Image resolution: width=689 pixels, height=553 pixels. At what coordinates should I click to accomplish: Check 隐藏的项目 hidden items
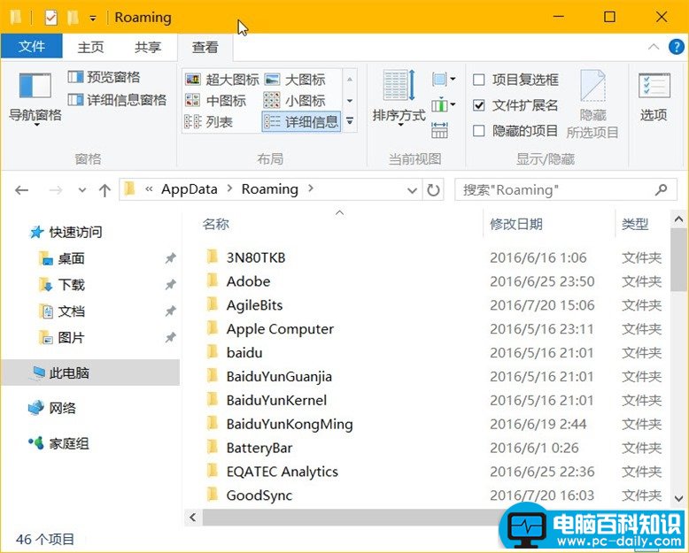pyautogui.click(x=515, y=130)
